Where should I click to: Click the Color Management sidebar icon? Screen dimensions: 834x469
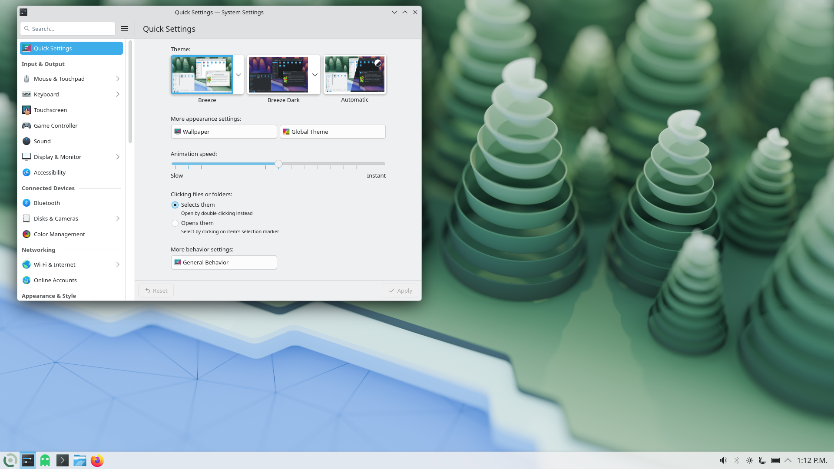(x=26, y=234)
